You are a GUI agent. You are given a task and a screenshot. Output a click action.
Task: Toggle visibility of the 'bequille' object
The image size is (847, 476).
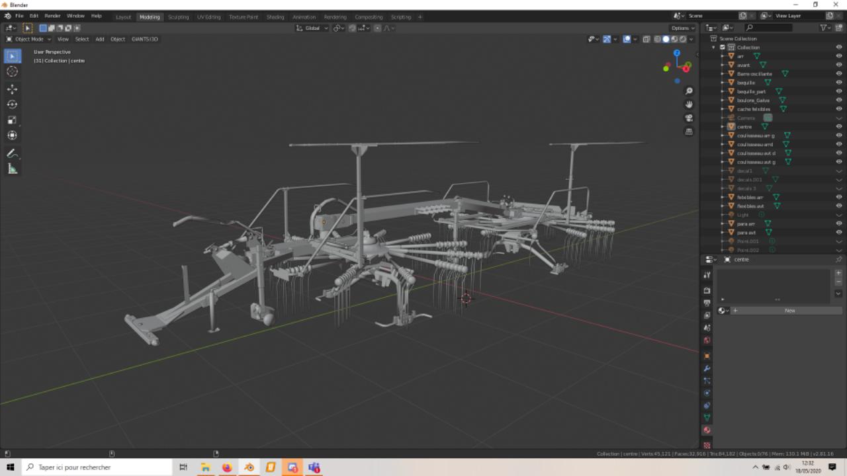[839, 83]
